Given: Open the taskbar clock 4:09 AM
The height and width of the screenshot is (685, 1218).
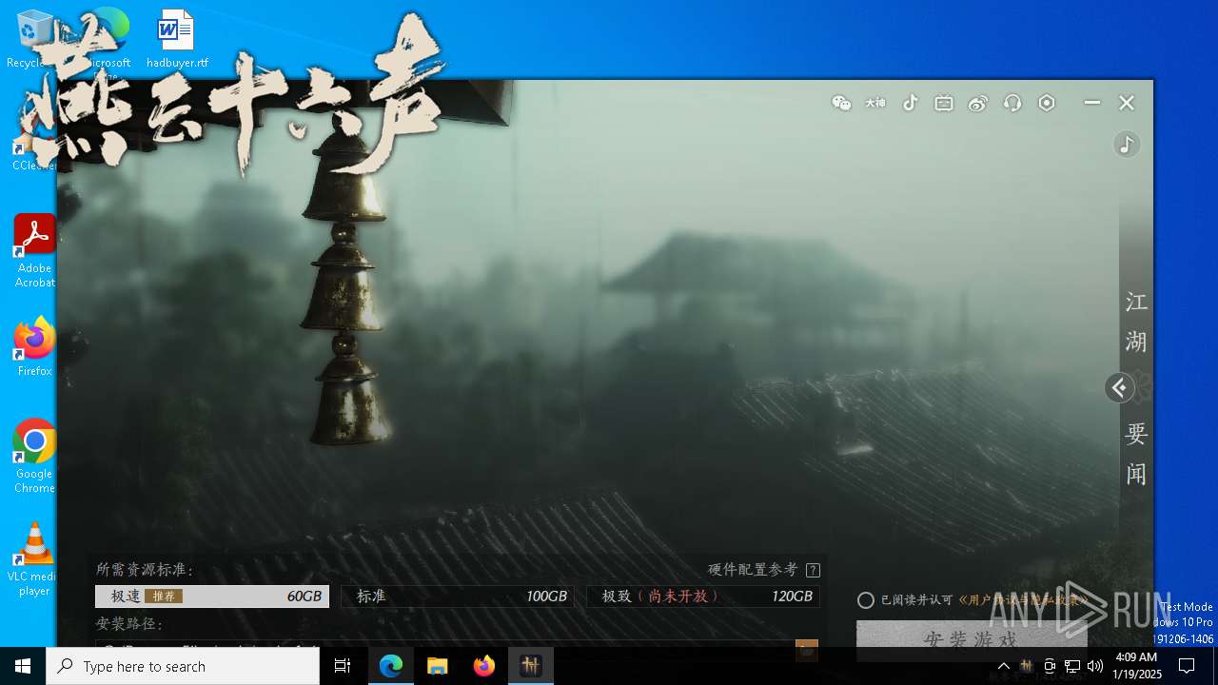Looking at the screenshot, I should [1137, 666].
